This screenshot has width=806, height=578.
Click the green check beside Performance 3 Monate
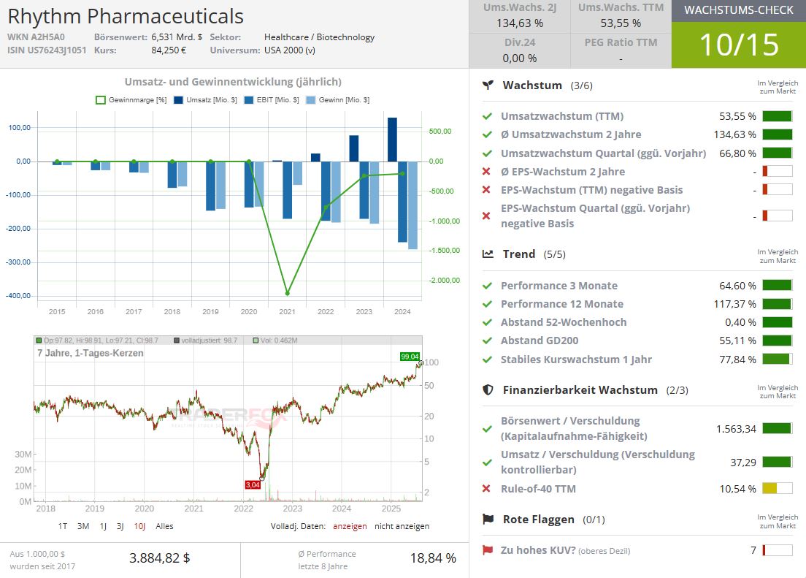click(x=487, y=286)
